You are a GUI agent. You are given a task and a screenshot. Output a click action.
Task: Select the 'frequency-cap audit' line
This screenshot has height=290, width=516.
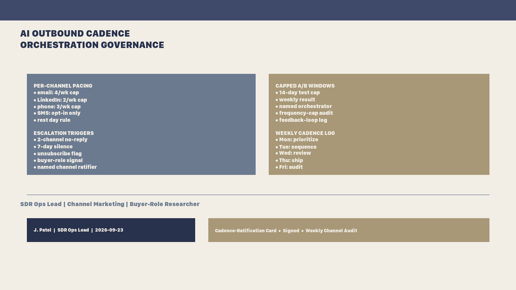pos(304,113)
